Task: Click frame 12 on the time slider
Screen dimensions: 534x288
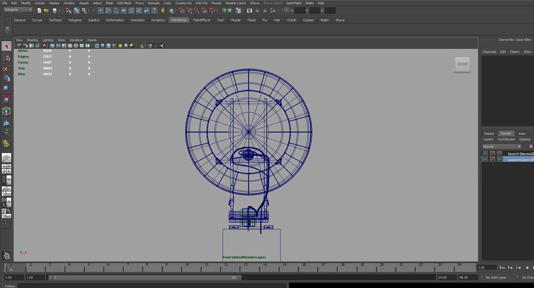Action: coord(226,268)
